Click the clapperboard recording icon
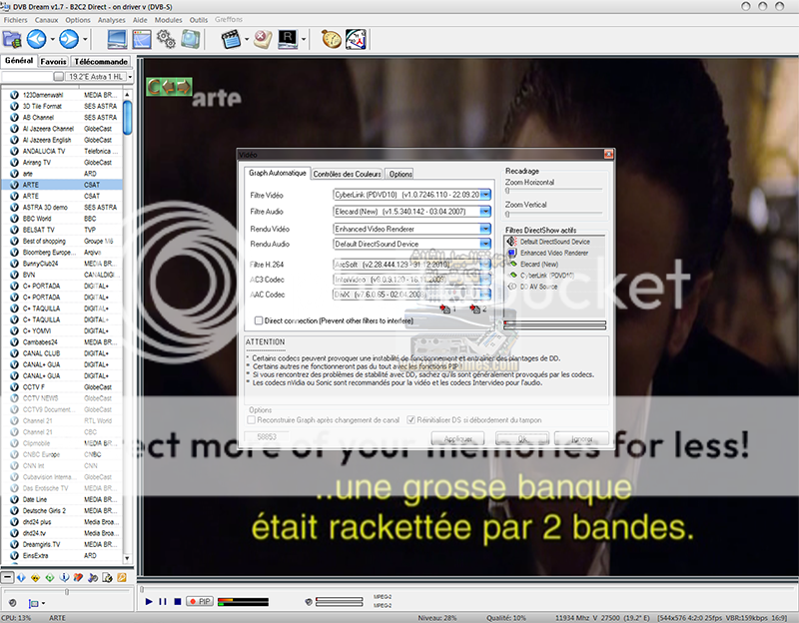The height and width of the screenshot is (623, 799). click(232, 40)
